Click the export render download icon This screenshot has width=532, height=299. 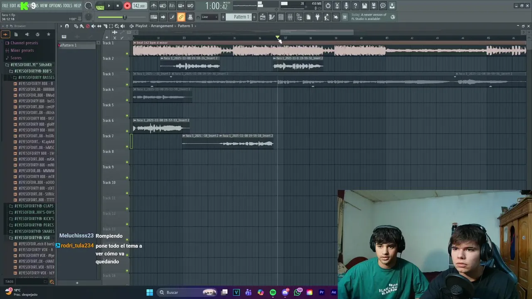coord(392,6)
